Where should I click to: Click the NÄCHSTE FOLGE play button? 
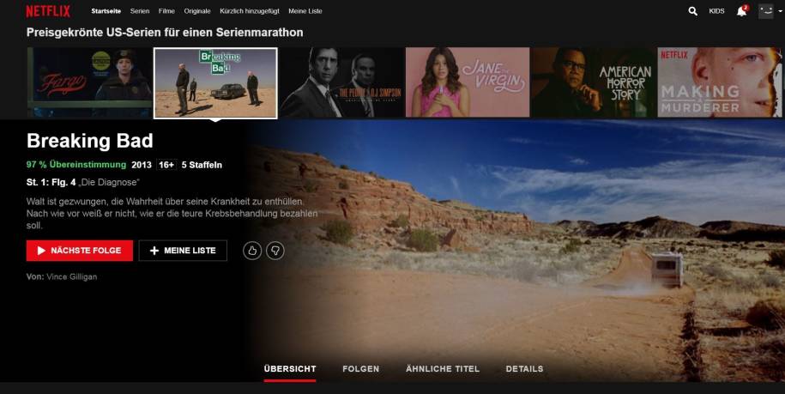[80, 251]
